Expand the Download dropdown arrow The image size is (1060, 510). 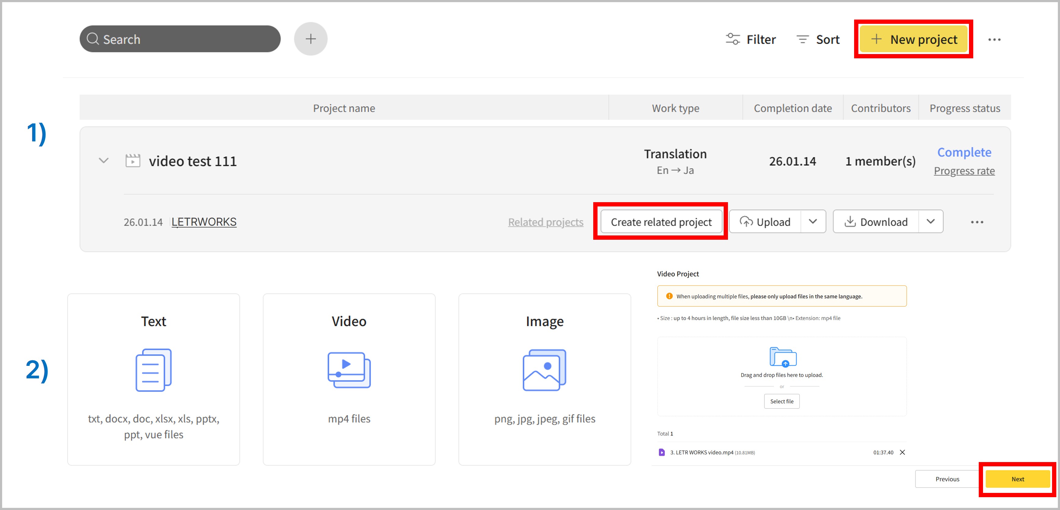[x=930, y=222]
